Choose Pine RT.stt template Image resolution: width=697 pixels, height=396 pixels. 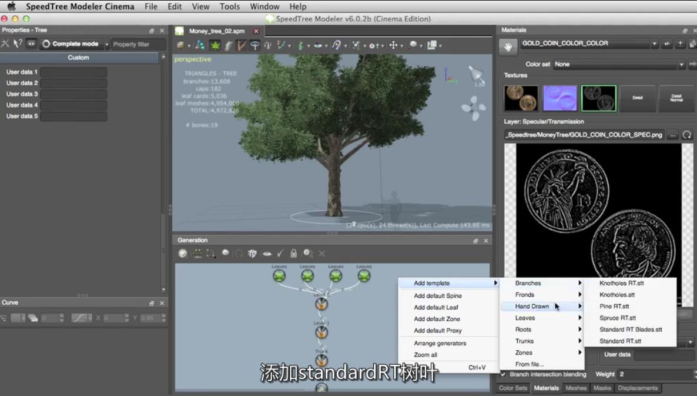click(631, 306)
